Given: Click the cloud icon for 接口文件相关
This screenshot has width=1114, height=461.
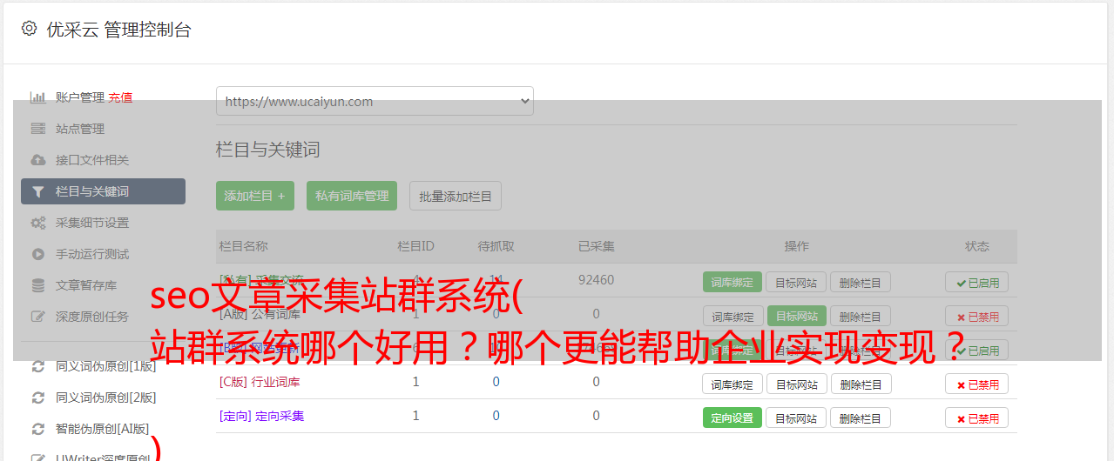Looking at the screenshot, I should [x=38, y=160].
